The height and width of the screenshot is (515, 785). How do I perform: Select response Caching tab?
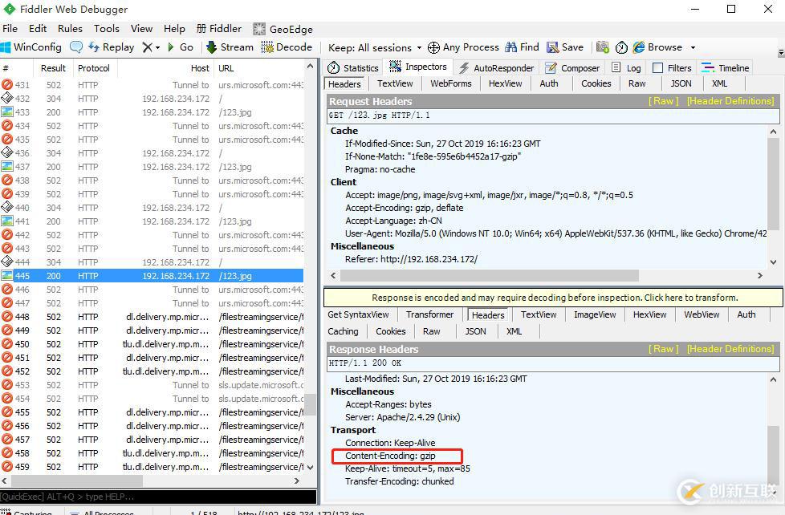tap(343, 331)
